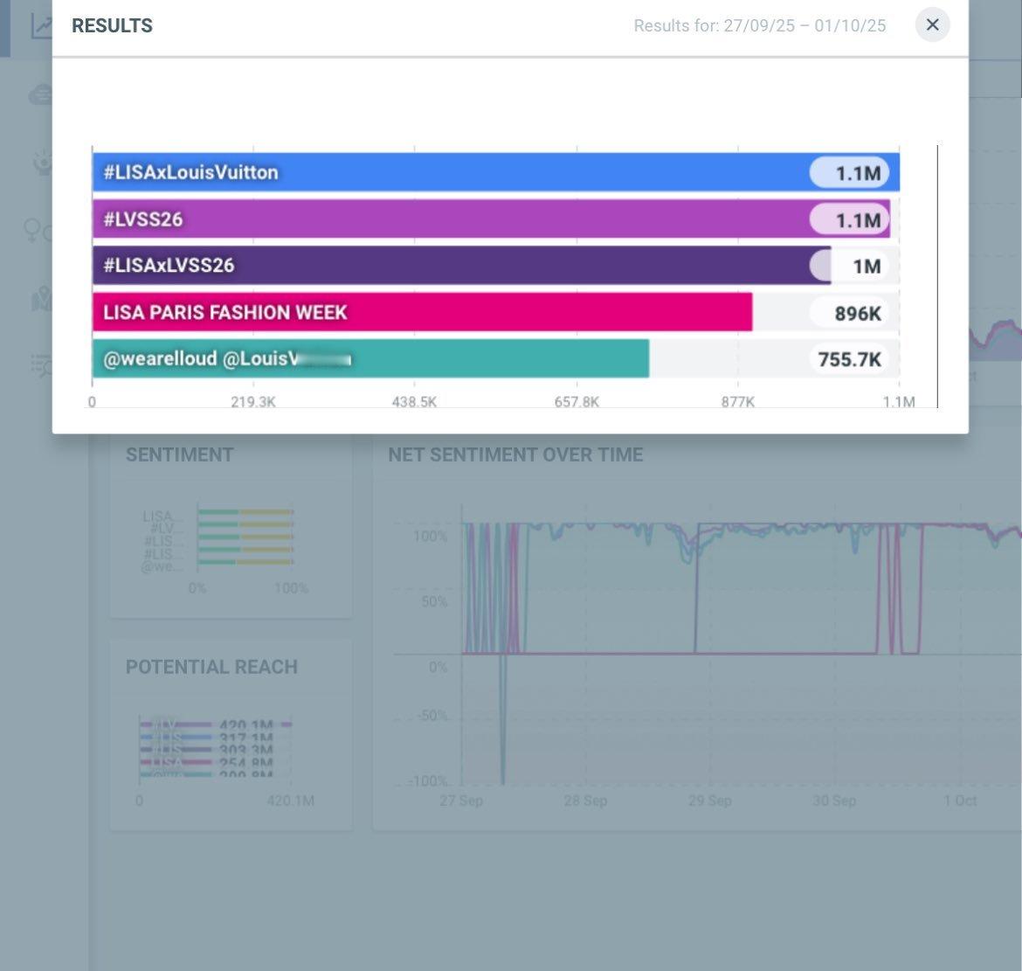This screenshot has height=971, width=1022.
Task: Click the Results for 27/09/25 – 01/10/25 date range
Action: coord(760,25)
